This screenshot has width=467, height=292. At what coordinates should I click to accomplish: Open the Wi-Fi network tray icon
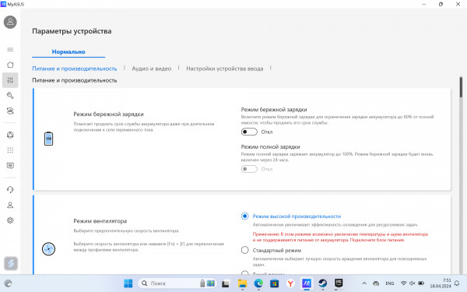pyautogui.click(x=403, y=283)
